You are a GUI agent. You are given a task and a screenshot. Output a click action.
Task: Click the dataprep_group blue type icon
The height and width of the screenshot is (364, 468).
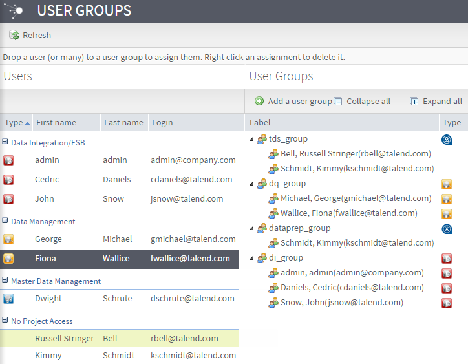pyautogui.click(x=446, y=228)
